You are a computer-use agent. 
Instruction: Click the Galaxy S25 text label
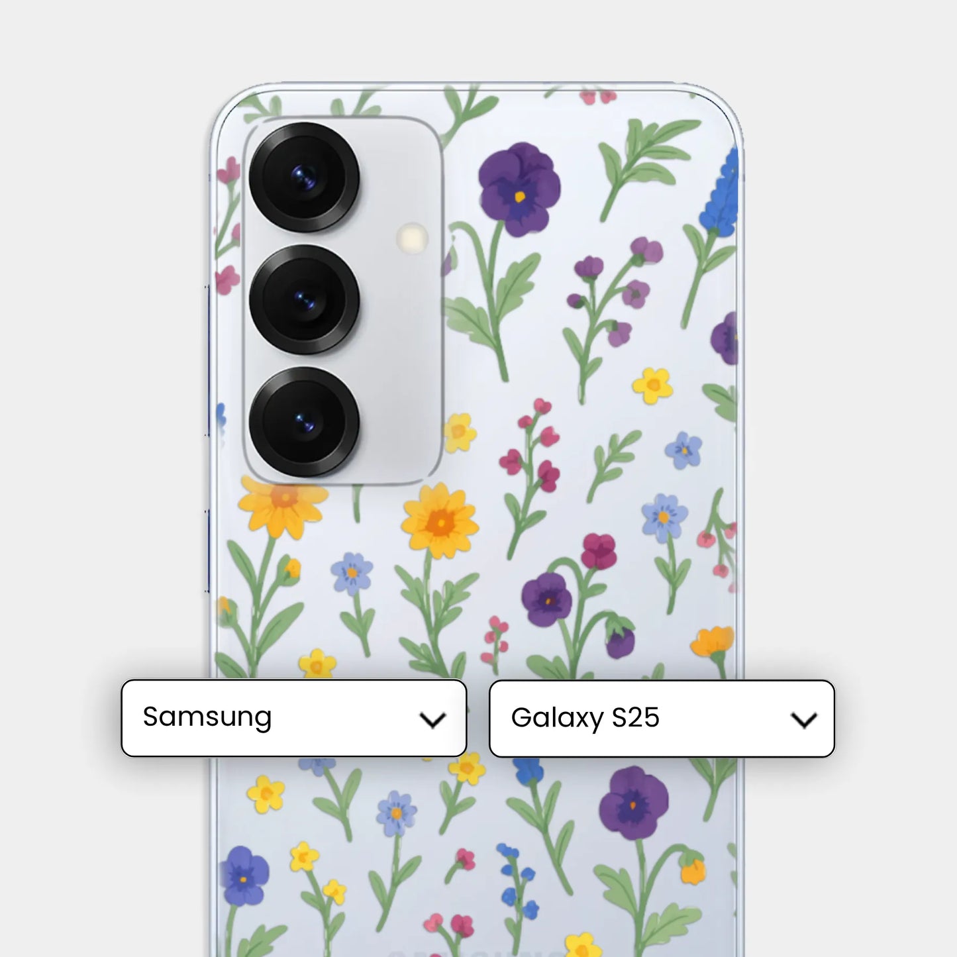click(x=585, y=718)
